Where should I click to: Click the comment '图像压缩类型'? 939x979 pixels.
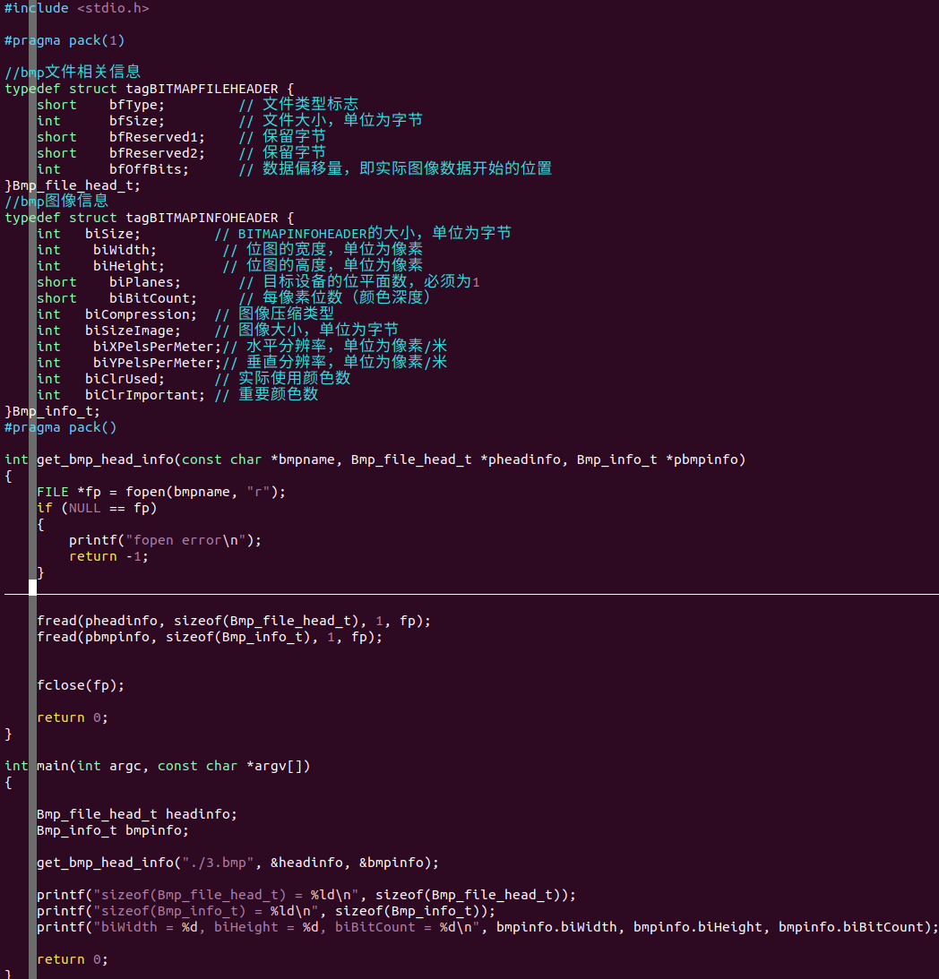(286, 314)
